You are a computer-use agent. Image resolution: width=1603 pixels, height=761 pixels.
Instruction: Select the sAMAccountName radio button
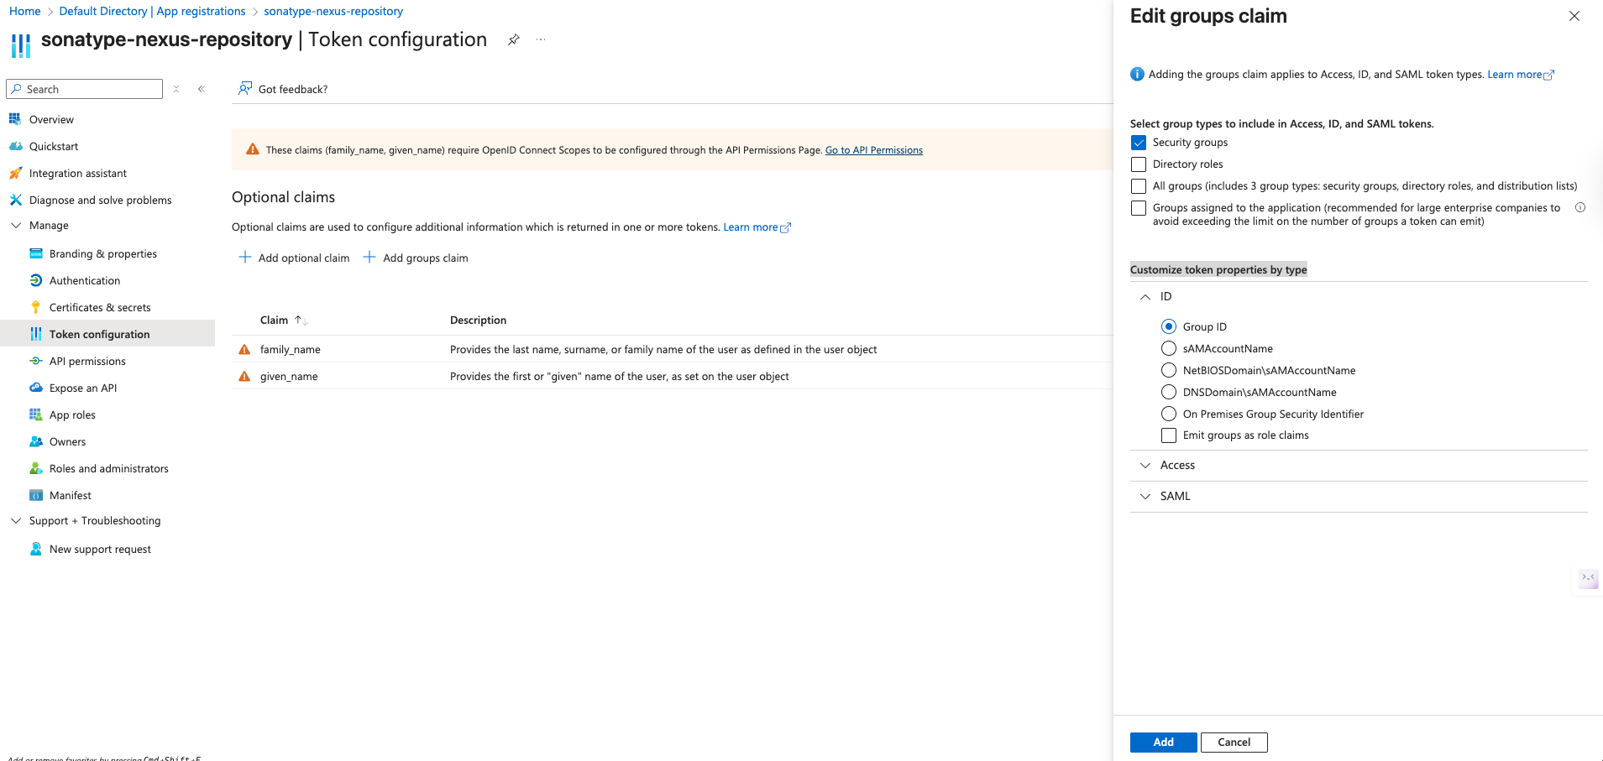(x=1168, y=348)
